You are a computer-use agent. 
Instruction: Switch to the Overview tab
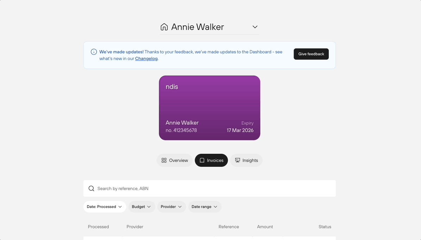pos(175,160)
